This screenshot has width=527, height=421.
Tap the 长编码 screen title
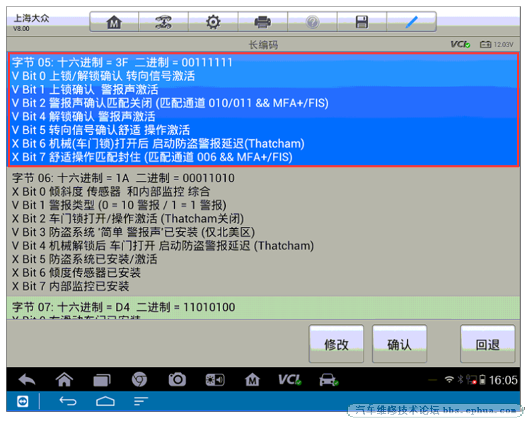click(263, 45)
